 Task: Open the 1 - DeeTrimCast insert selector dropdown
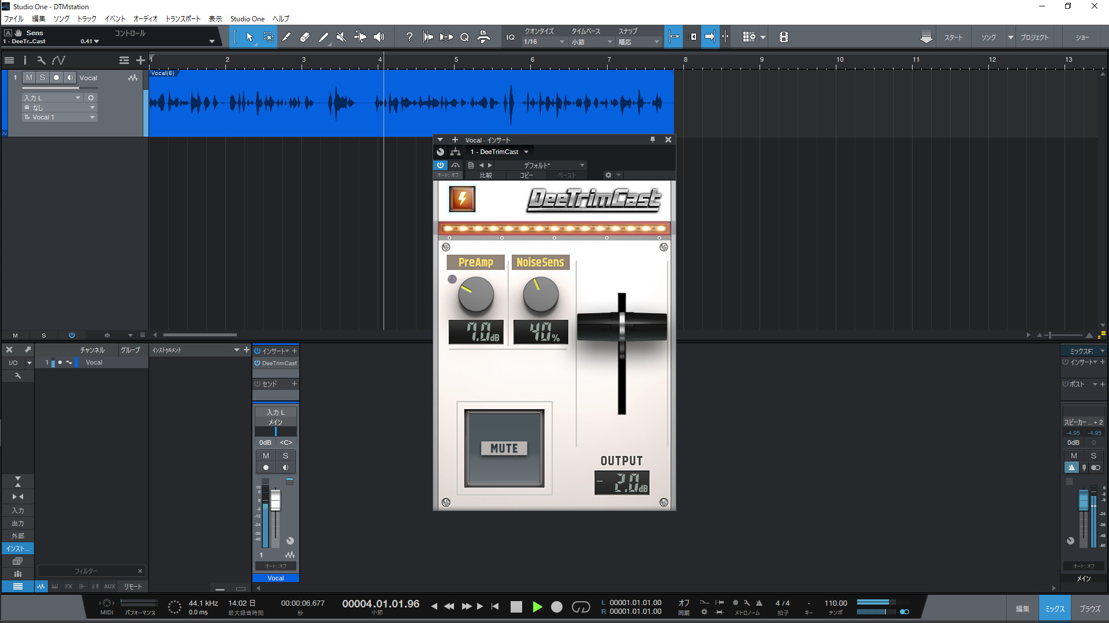click(x=499, y=152)
